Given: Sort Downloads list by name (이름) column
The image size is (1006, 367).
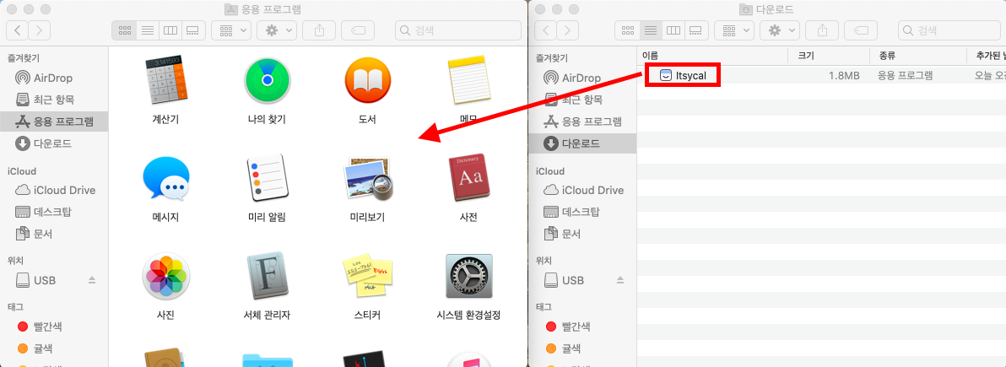Looking at the screenshot, I should click(x=713, y=56).
